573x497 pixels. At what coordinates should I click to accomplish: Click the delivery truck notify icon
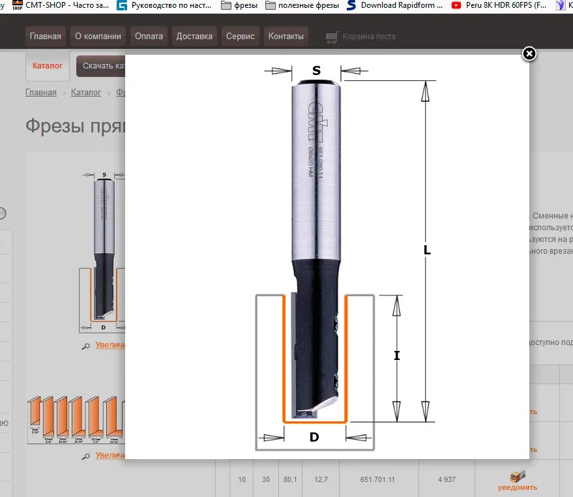click(x=518, y=476)
